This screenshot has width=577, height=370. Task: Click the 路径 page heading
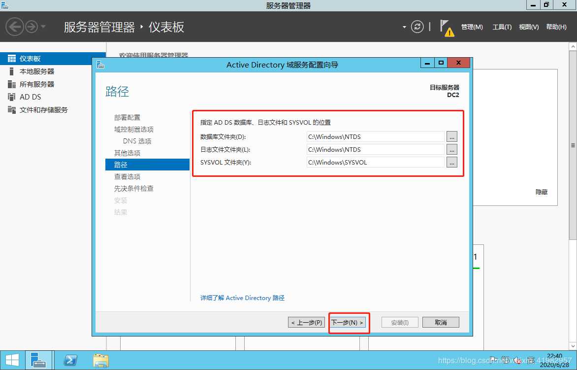pos(117,91)
